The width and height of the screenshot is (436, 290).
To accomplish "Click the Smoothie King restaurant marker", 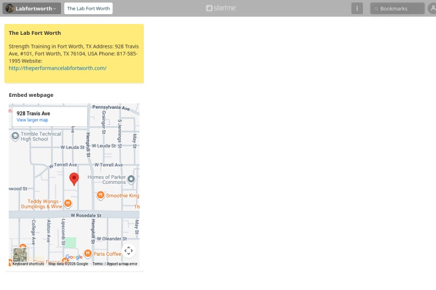I will click(100, 195).
